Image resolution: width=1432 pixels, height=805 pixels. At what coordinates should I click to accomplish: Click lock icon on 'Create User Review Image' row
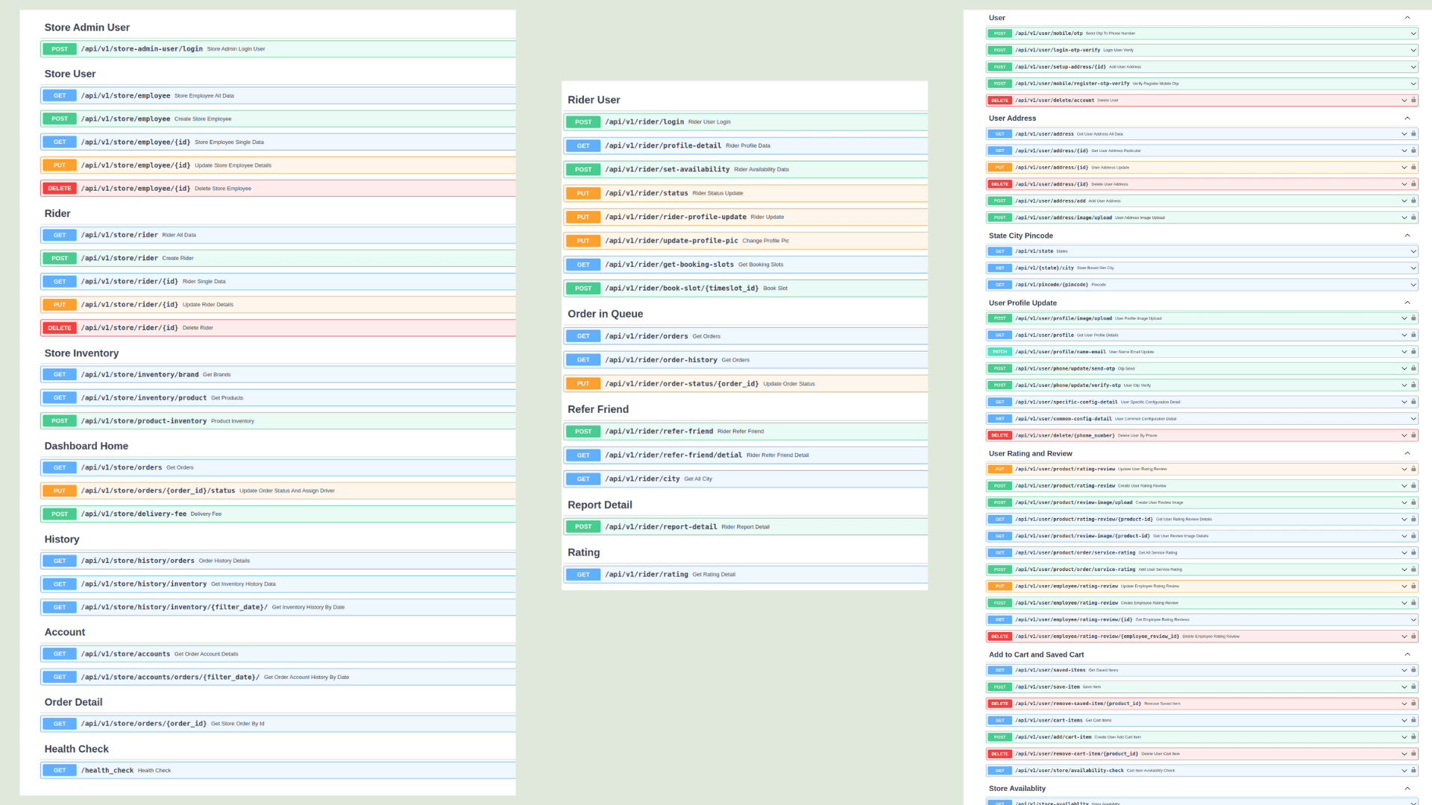(1413, 502)
